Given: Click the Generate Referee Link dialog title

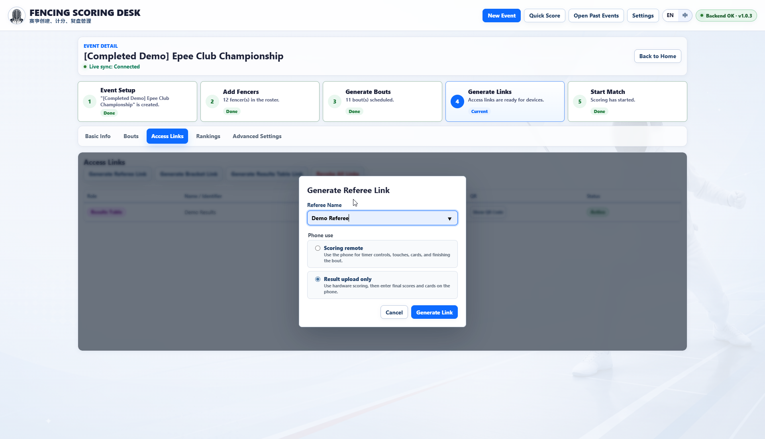Looking at the screenshot, I should (x=348, y=190).
